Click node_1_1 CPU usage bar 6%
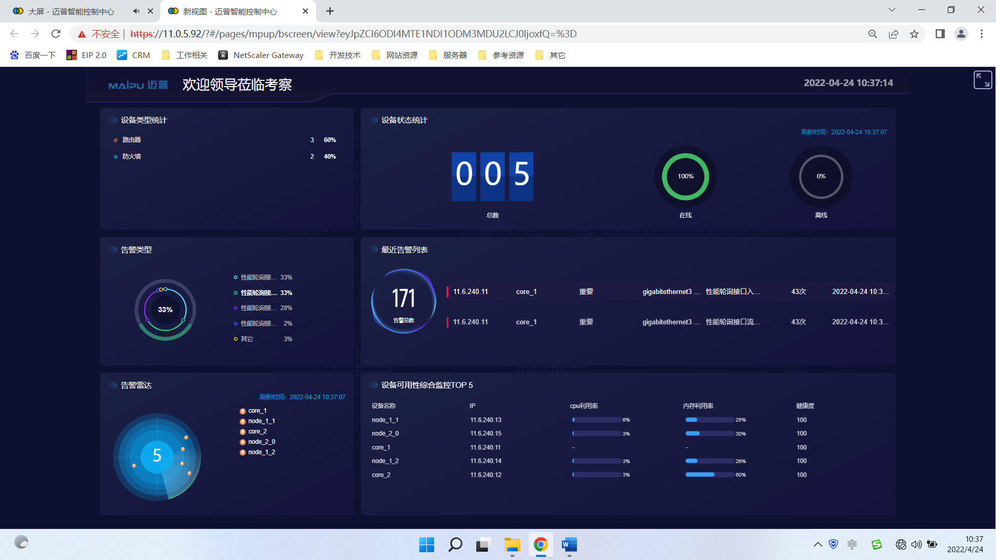This screenshot has width=996, height=560. point(597,420)
